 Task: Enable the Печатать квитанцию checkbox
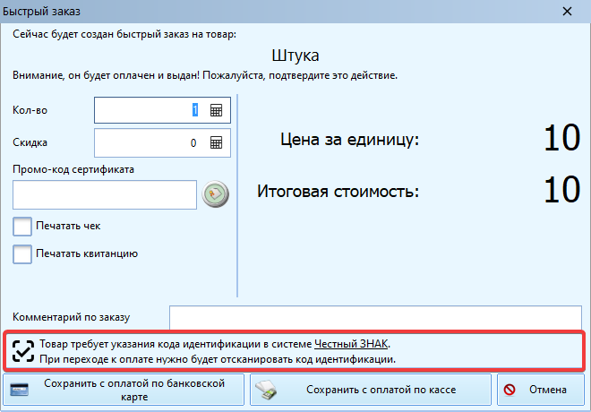click(x=23, y=253)
